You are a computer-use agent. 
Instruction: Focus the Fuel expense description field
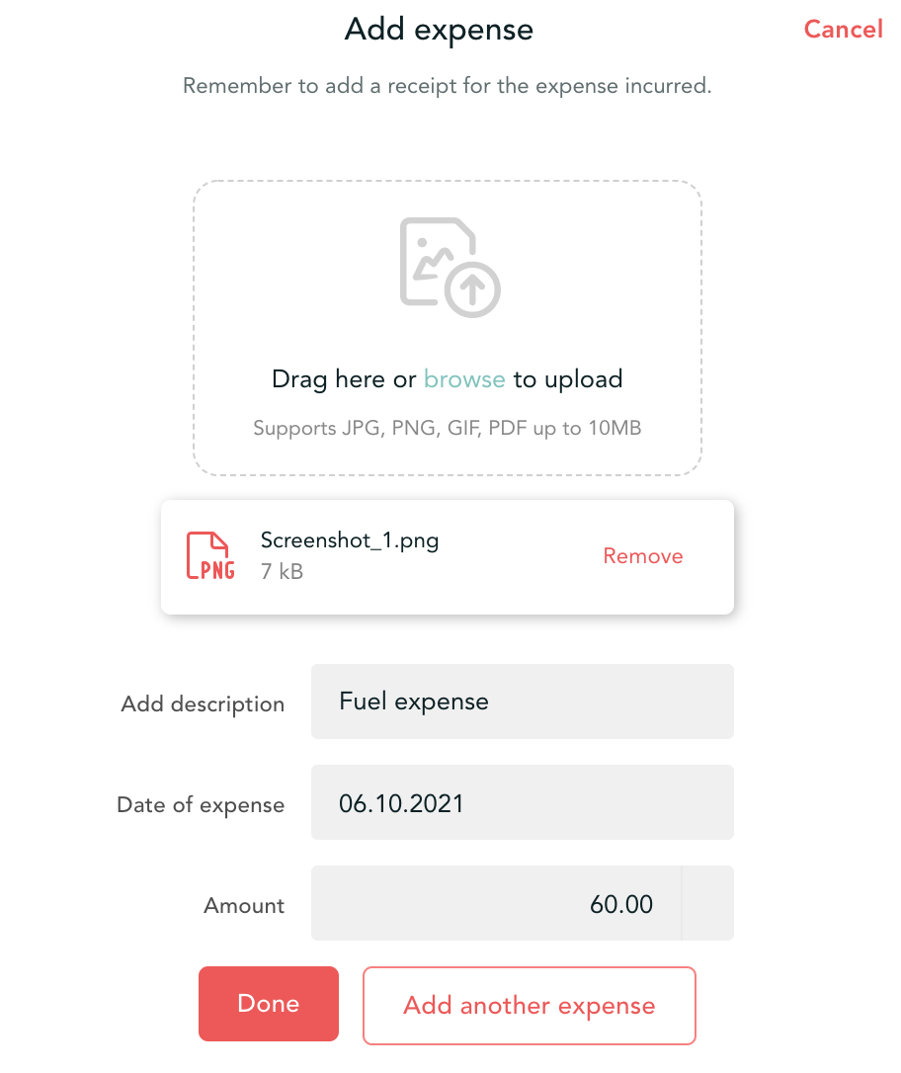[x=522, y=702]
